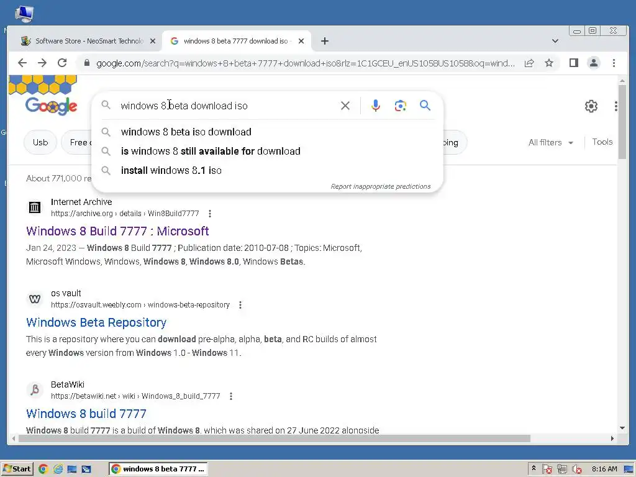The image size is (636, 477).
Task: Bookmark this tab with the star
Action: pyautogui.click(x=549, y=63)
